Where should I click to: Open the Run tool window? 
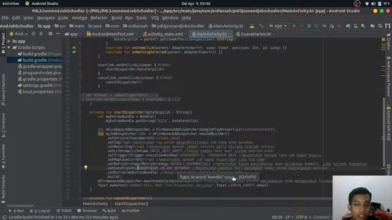pos(17,211)
